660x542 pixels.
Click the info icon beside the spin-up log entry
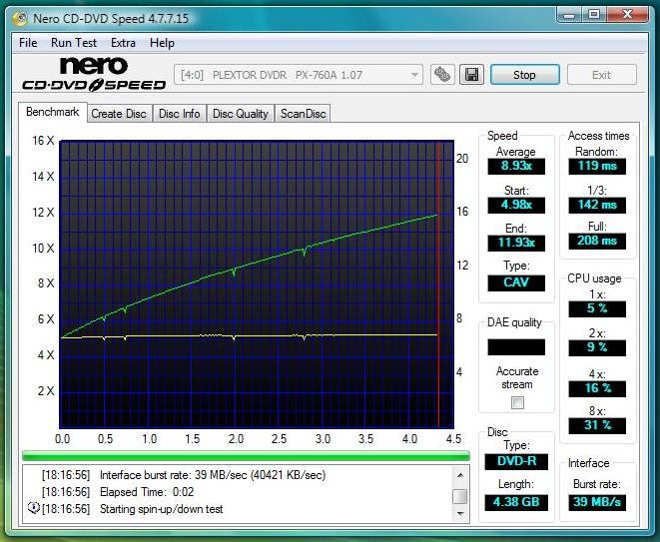33,508
